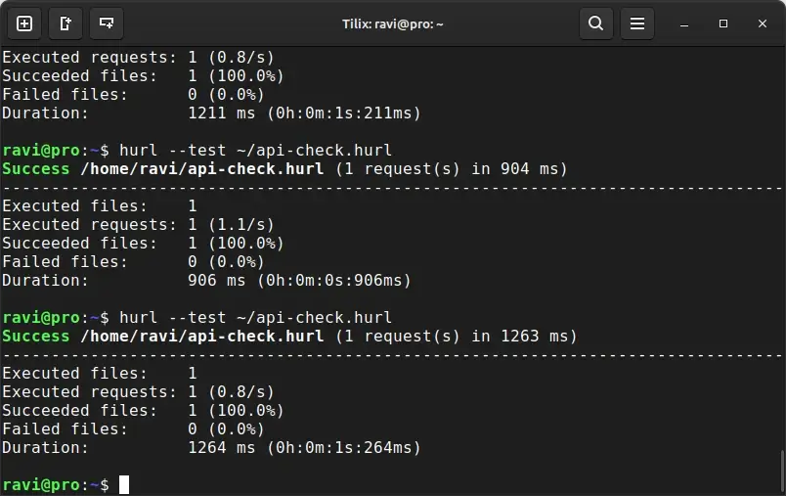The height and width of the screenshot is (496, 786).
Task: Split terminal right with add-right icon
Action: (x=65, y=23)
